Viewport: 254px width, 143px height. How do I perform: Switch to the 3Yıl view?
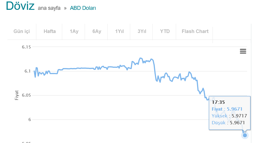[142, 31]
